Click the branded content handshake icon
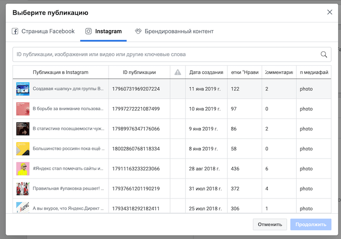Image resolution: width=341 pixels, height=239 pixels. 138,31
